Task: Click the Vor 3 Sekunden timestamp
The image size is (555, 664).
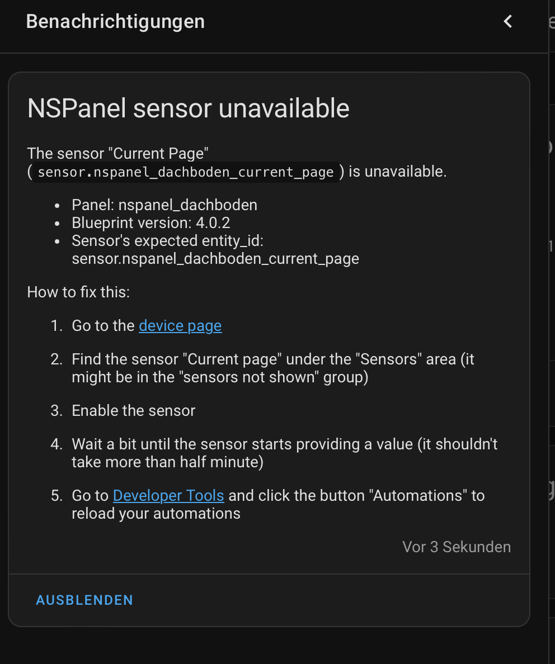Action: 457,547
